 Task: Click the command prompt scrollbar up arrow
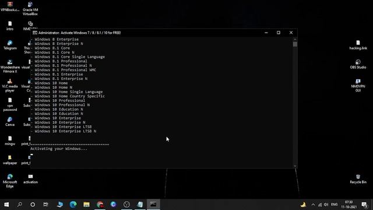point(295,39)
